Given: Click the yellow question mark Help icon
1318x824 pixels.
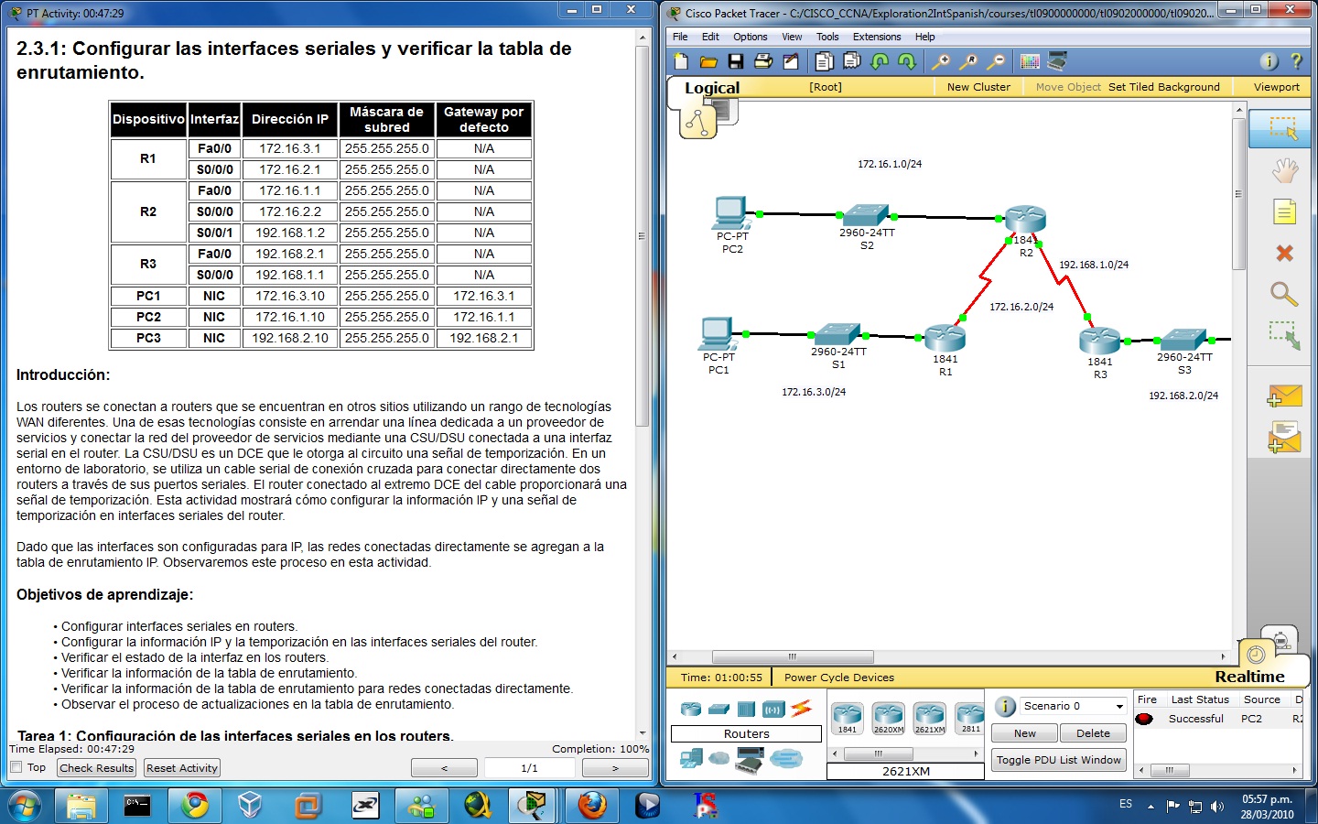Looking at the screenshot, I should (x=1296, y=61).
